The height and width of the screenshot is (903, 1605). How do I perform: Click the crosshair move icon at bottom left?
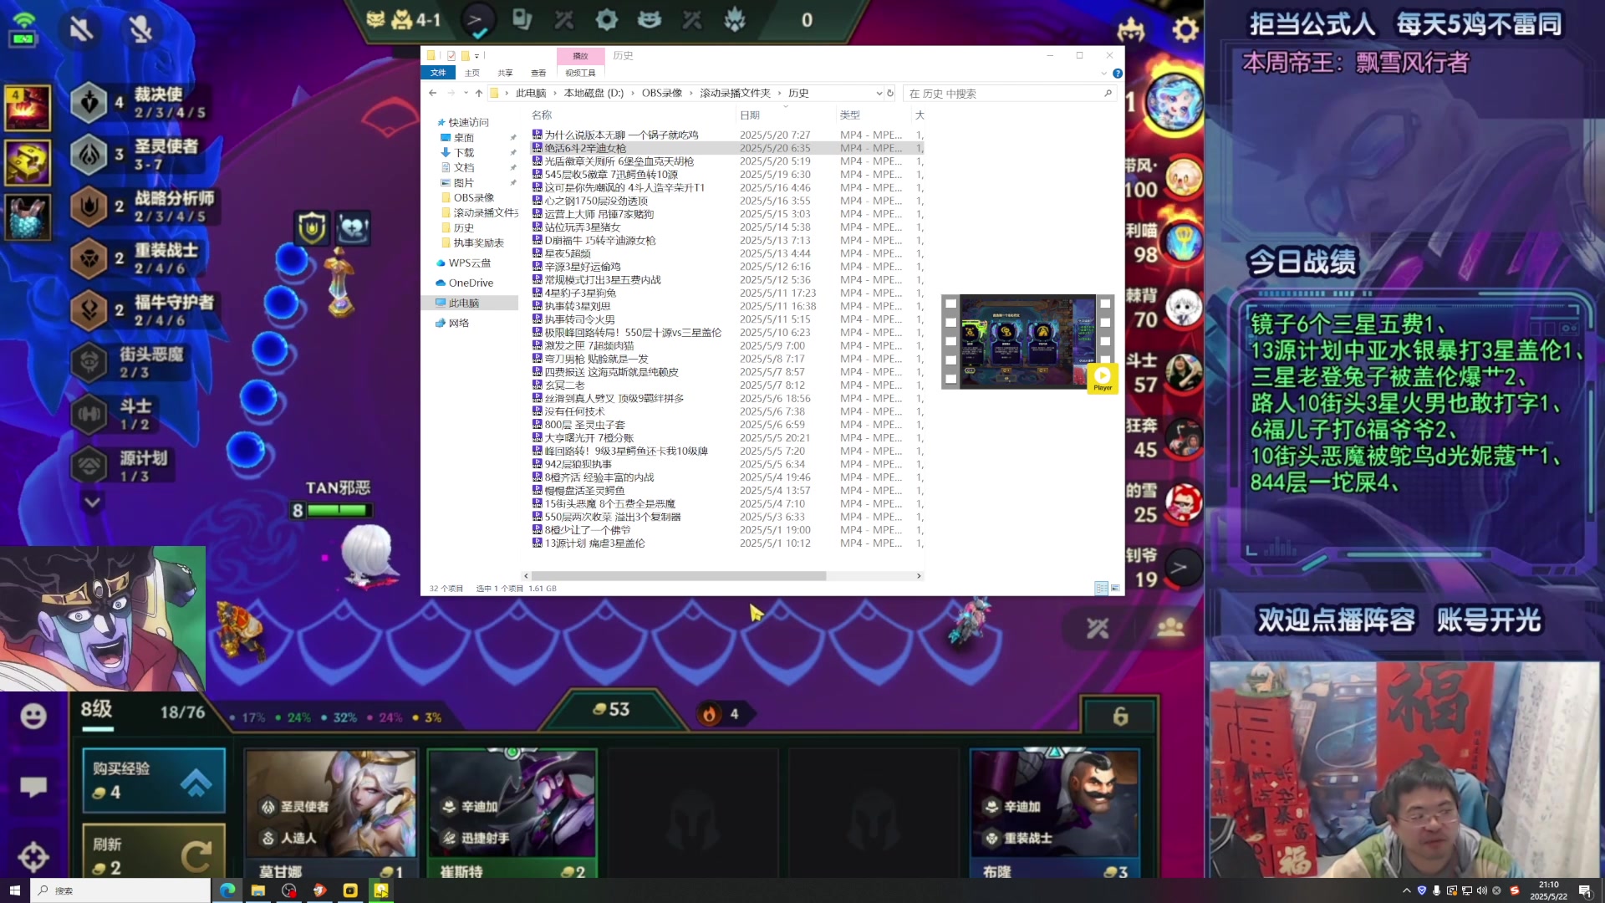[33, 857]
